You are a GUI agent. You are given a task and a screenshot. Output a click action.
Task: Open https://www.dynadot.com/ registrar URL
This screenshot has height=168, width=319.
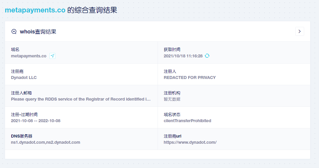click(190, 142)
